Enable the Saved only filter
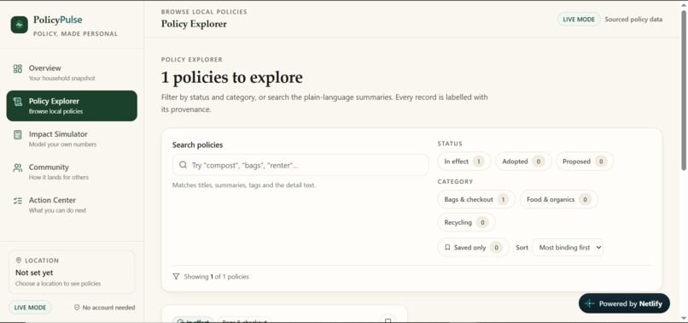The height and width of the screenshot is (323, 688). click(474, 248)
